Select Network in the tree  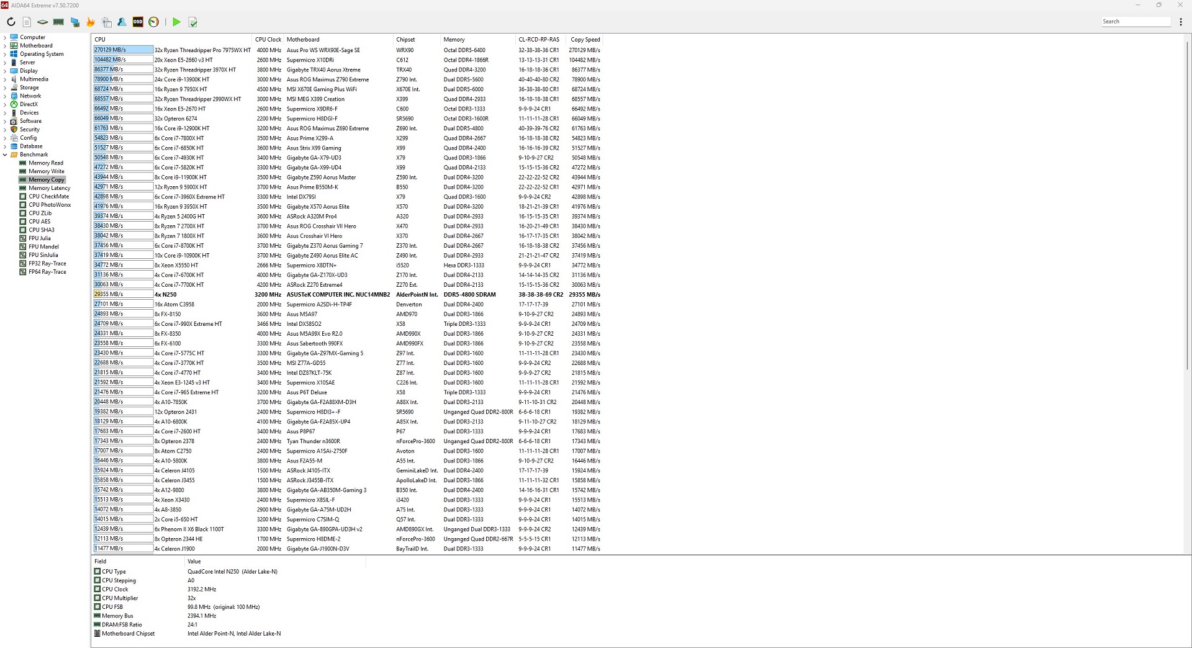pyautogui.click(x=30, y=96)
